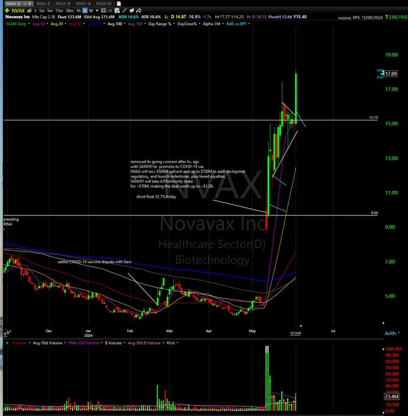Open Avg 20 indicator dropdown
The height and width of the screenshot is (416, 408).
click(x=65, y=24)
